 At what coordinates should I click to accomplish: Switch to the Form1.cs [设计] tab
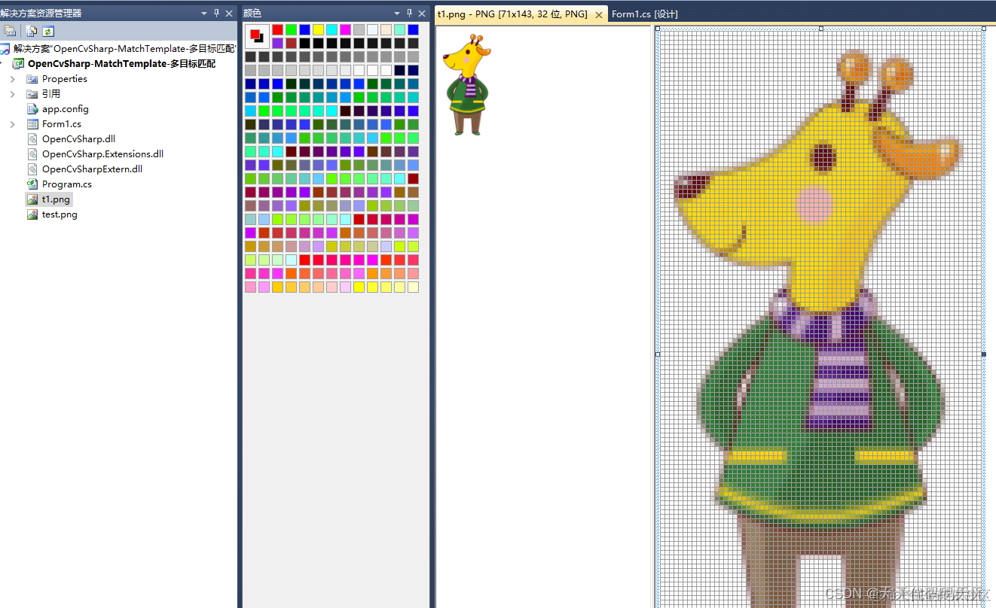coord(645,14)
